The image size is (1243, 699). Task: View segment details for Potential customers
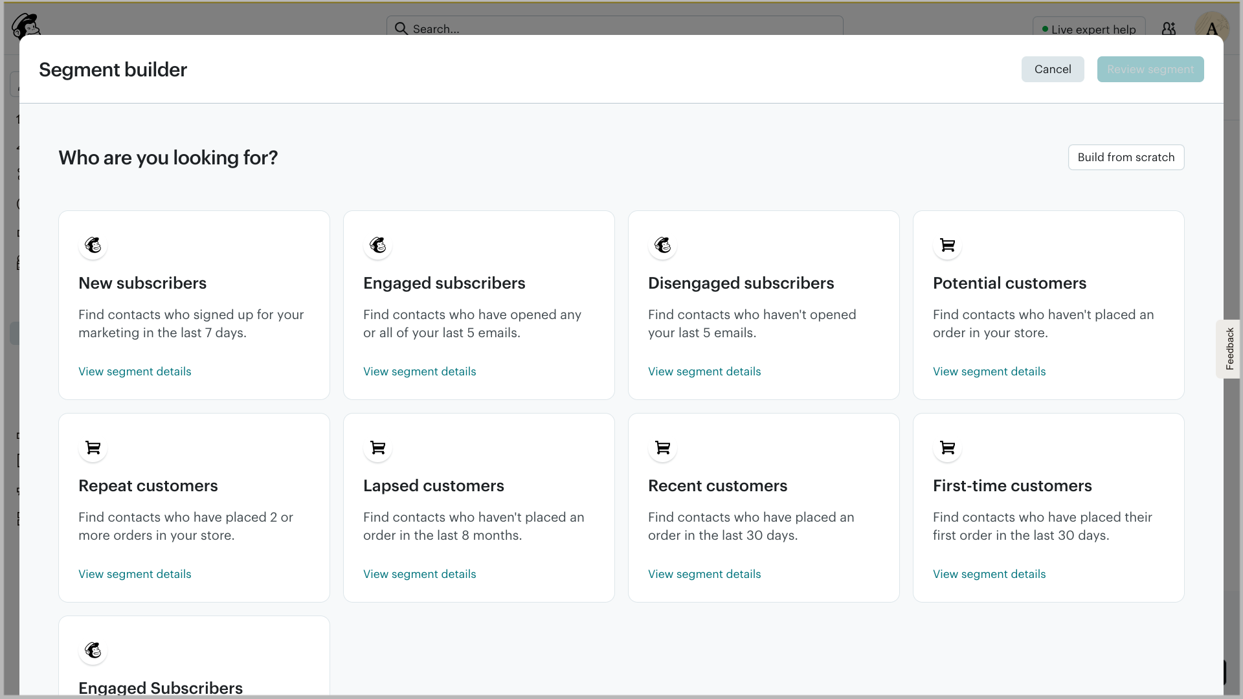pyautogui.click(x=989, y=372)
